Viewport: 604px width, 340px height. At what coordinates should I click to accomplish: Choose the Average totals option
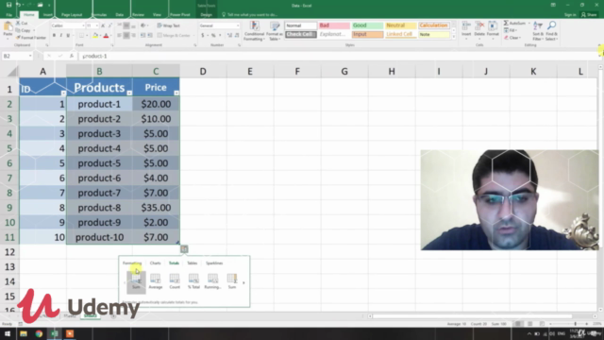pos(155,281)
